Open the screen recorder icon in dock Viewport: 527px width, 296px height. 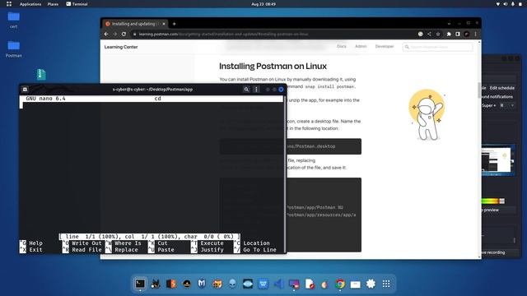point(294,284)
